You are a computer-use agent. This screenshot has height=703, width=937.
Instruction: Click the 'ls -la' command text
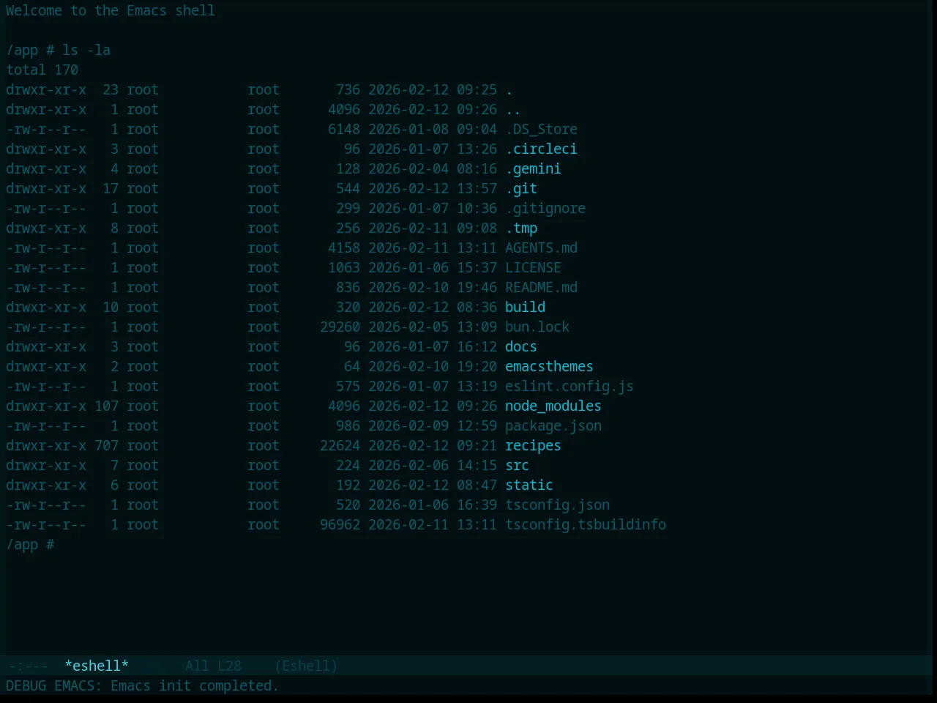pos(86,50)
